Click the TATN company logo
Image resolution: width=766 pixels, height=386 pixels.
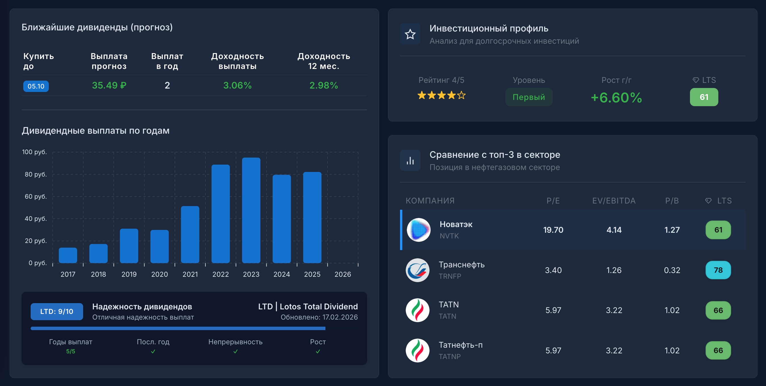coord(418,310)
